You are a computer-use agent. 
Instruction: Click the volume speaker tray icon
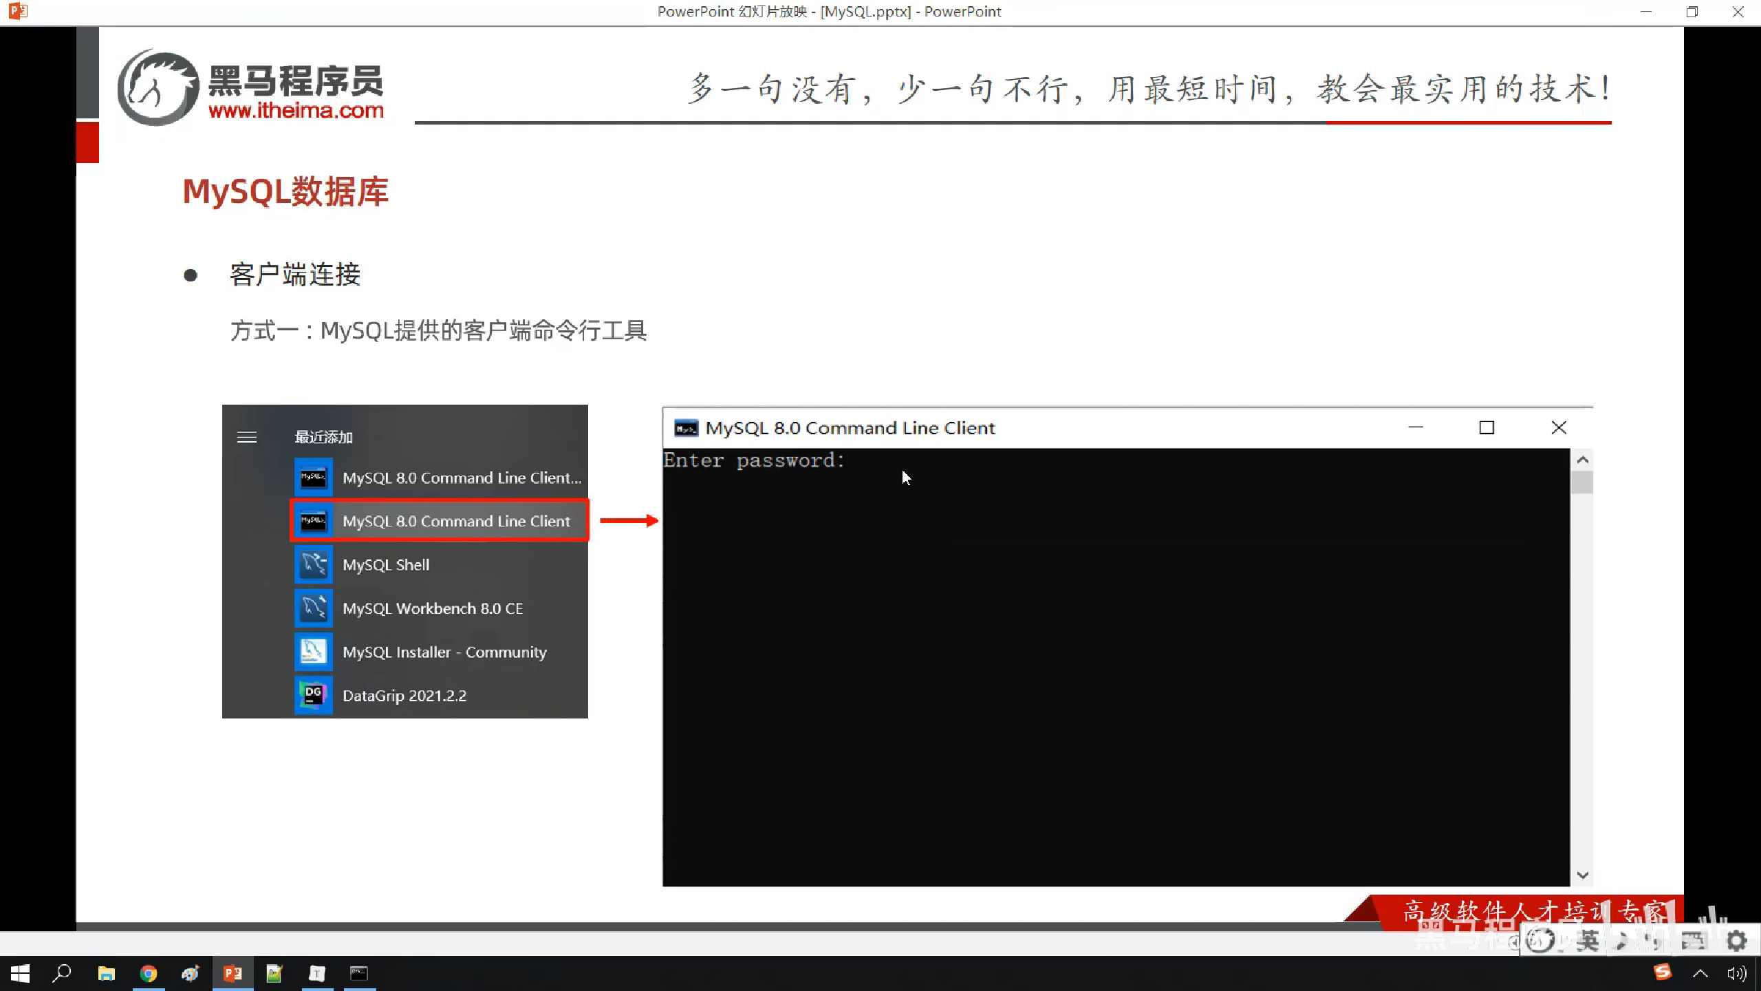pyautogui.click(x=1736, y=973)
